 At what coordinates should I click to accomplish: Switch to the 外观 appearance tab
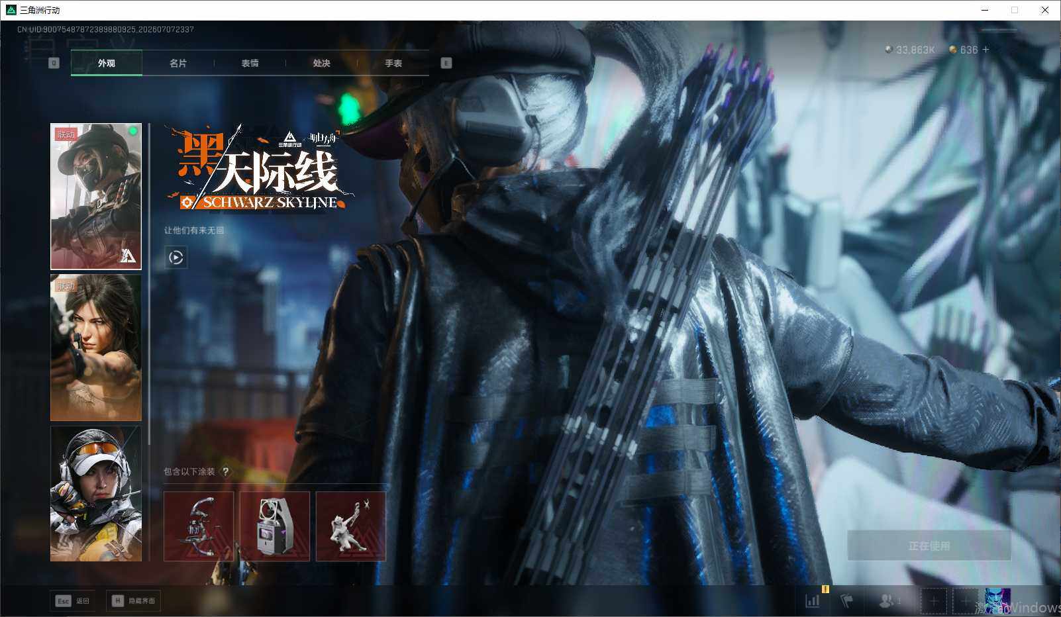(106, 64)
